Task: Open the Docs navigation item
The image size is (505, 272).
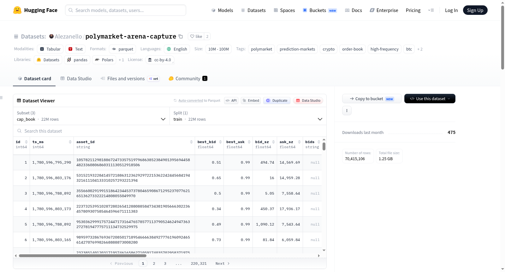Action: (x=353, y=10)
